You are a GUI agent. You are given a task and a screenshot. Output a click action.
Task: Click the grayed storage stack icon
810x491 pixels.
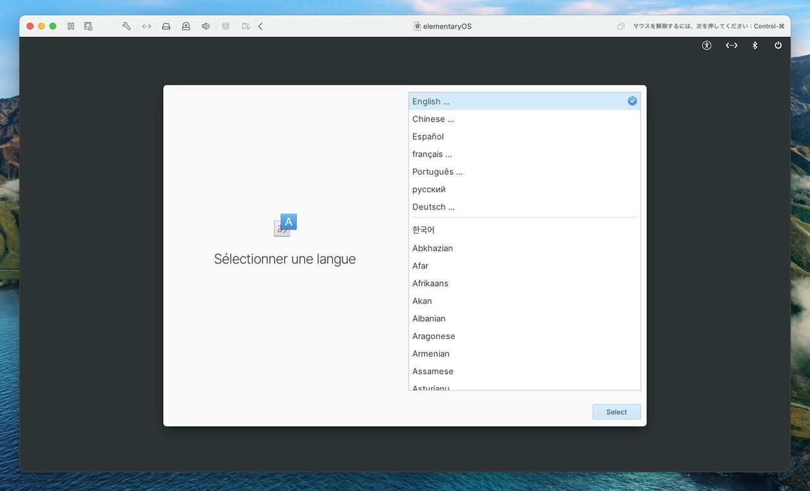[226, 26]
